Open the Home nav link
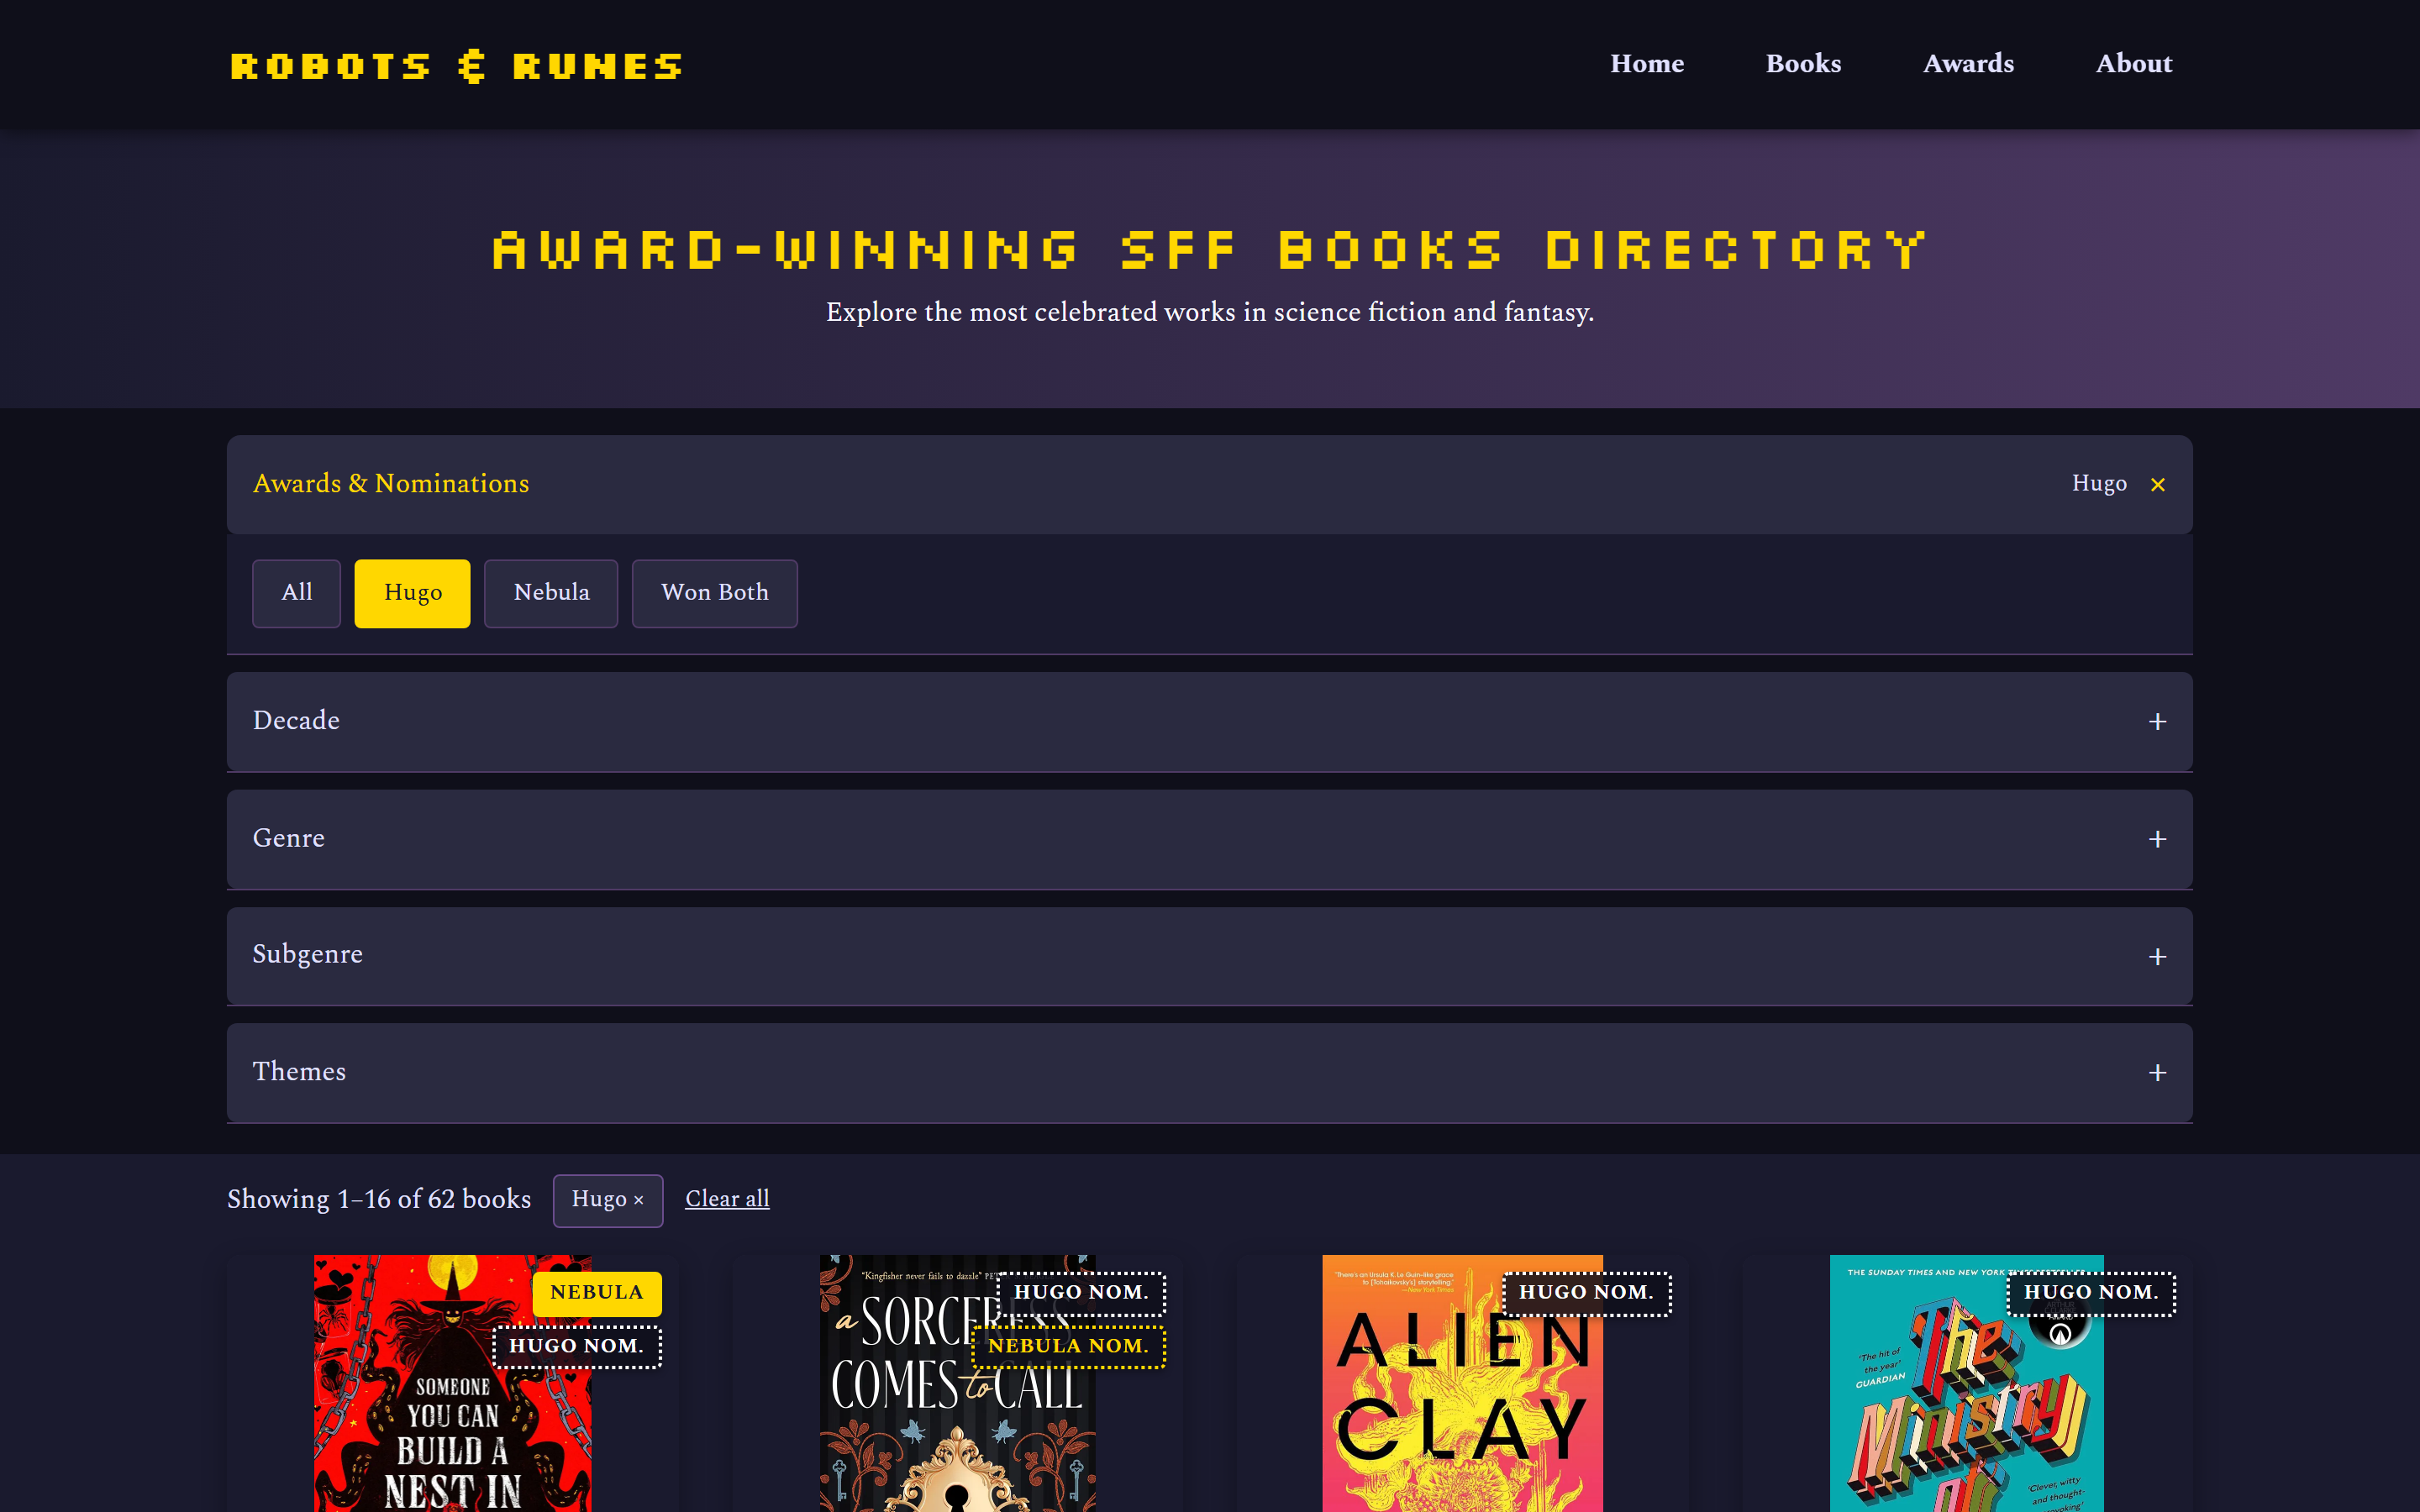 click(1647, 64)
